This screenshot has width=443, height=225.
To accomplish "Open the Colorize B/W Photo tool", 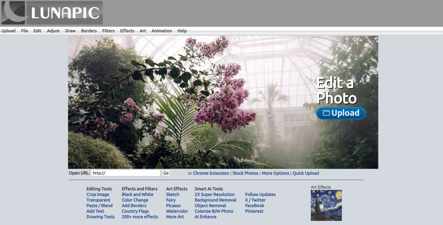I will (214, 211).
